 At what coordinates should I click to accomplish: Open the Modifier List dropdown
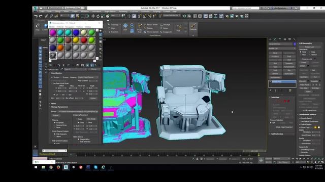click(282, 49)
